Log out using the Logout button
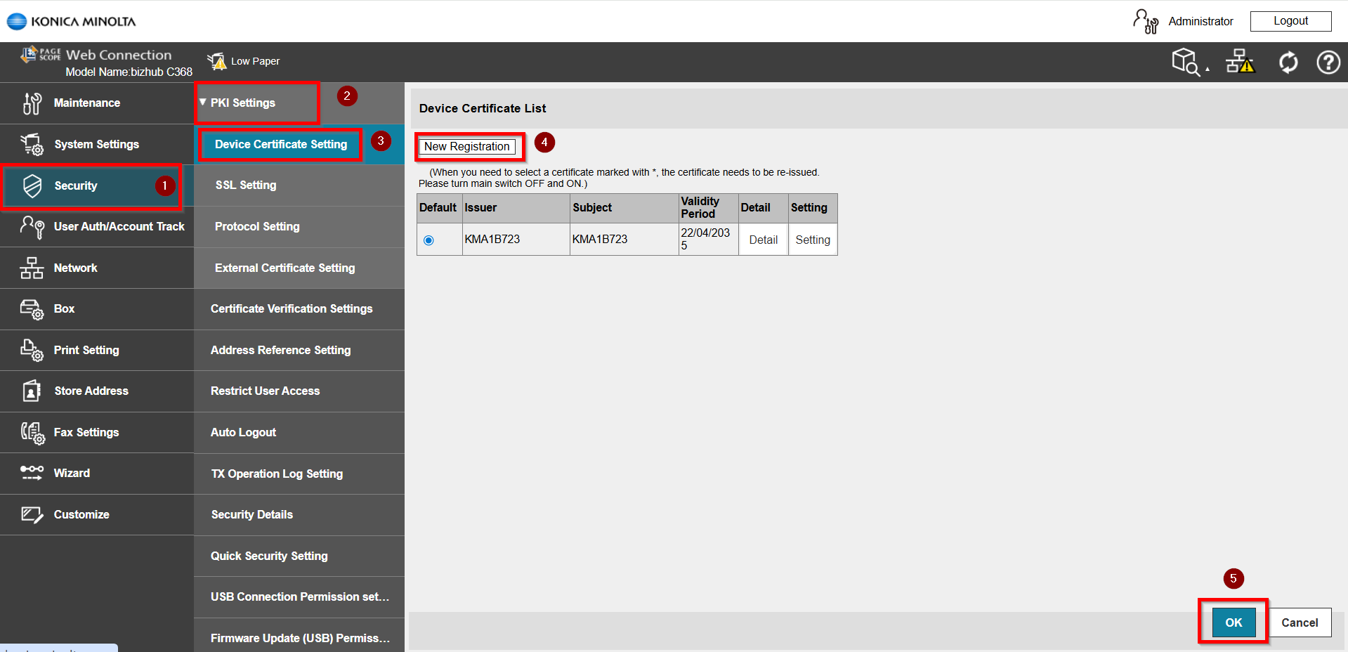This screenshot has width=1348, height=652. (x=1290, y=21)
